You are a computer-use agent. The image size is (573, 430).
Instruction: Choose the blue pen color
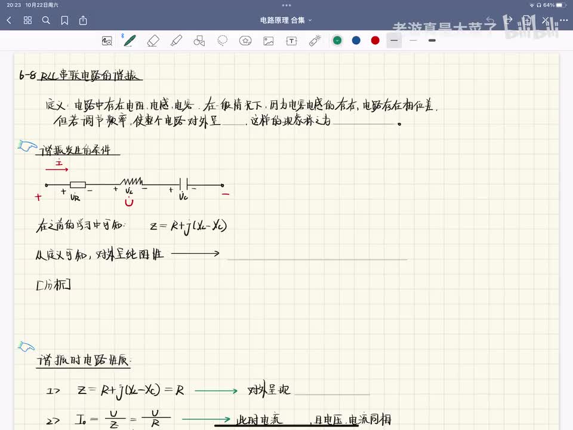coord(356,41)
